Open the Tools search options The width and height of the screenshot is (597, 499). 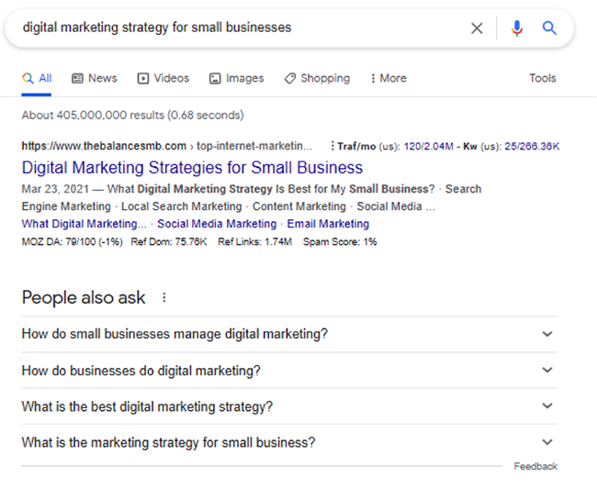pos(543,78)
